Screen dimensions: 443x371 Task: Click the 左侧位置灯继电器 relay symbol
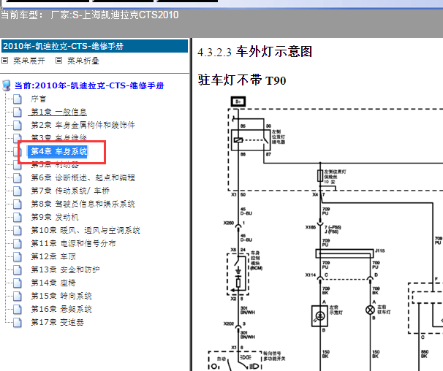pyautogui.click(x=251, y=140)
